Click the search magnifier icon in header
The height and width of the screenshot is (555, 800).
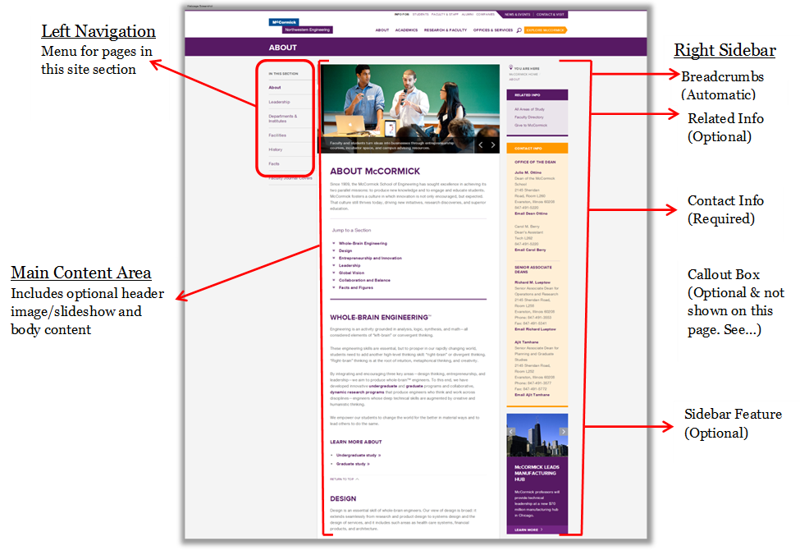point(519,30)
